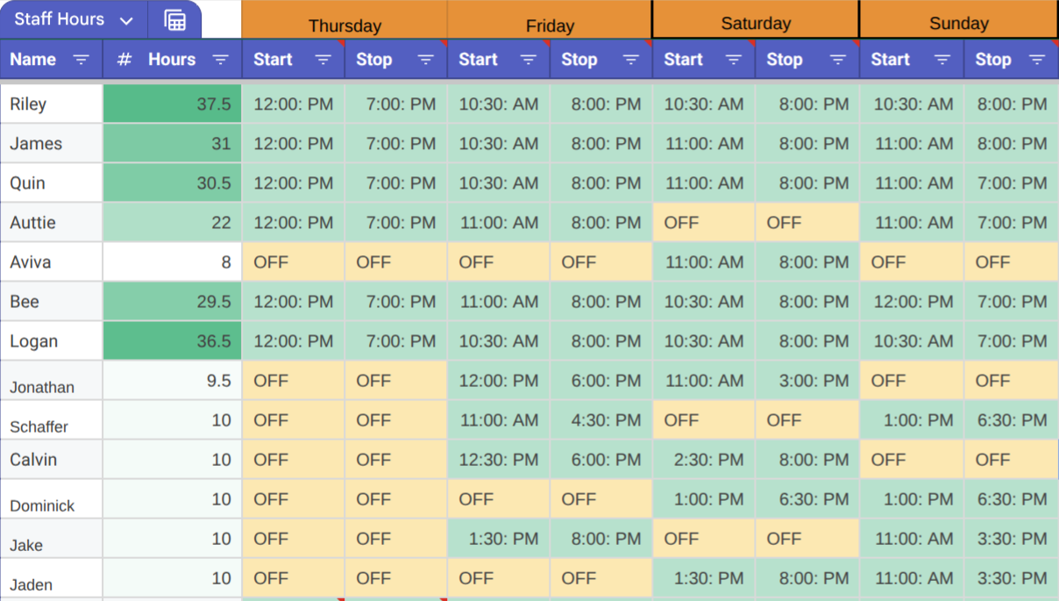Viewport: 1059px width, 601px height.
Task: Open the filter icon in Name column header
Action: pos(81,60)
